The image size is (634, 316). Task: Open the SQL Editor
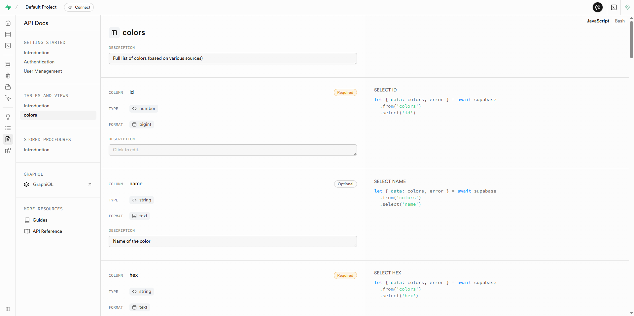coord(8,46)
